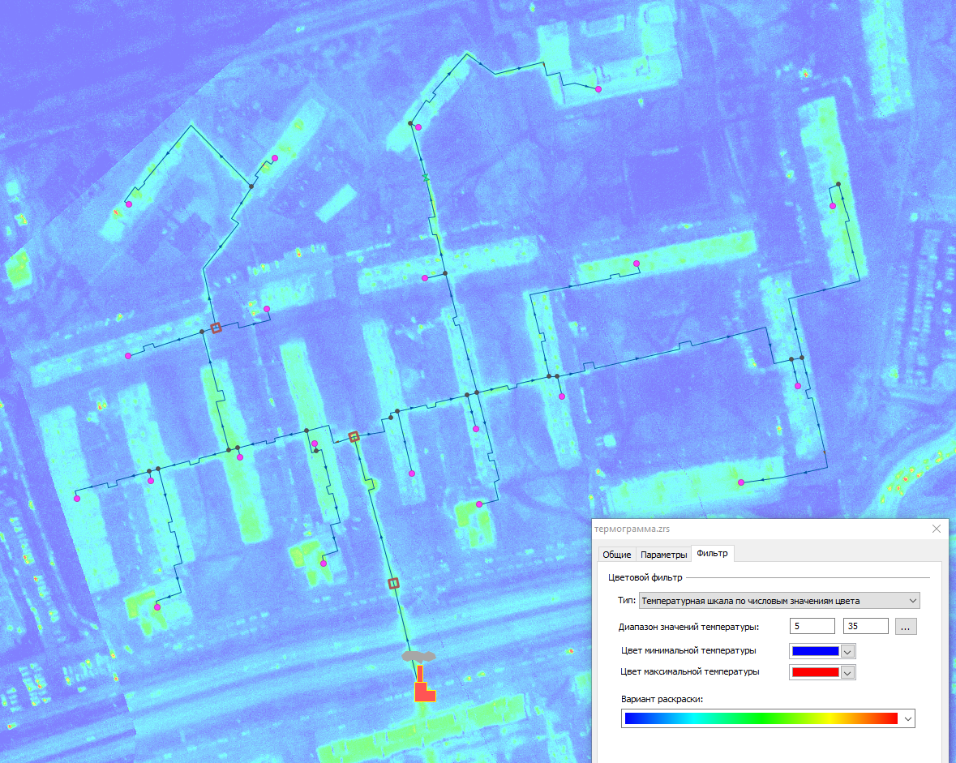Close the термограмма.zrs dialog
Viewport: 956px width, 763px height.
(x=937, y=529)
